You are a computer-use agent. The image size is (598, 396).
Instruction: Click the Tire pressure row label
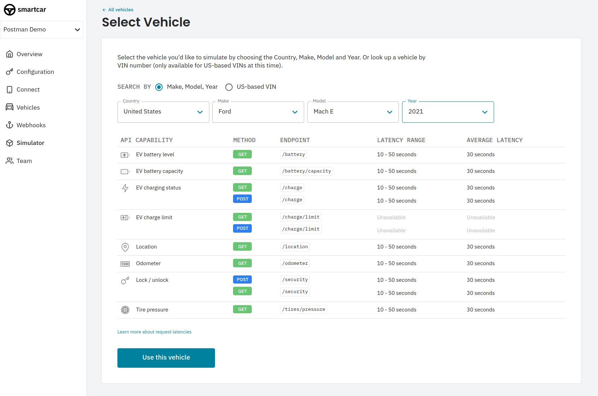[x=152, y=310]
